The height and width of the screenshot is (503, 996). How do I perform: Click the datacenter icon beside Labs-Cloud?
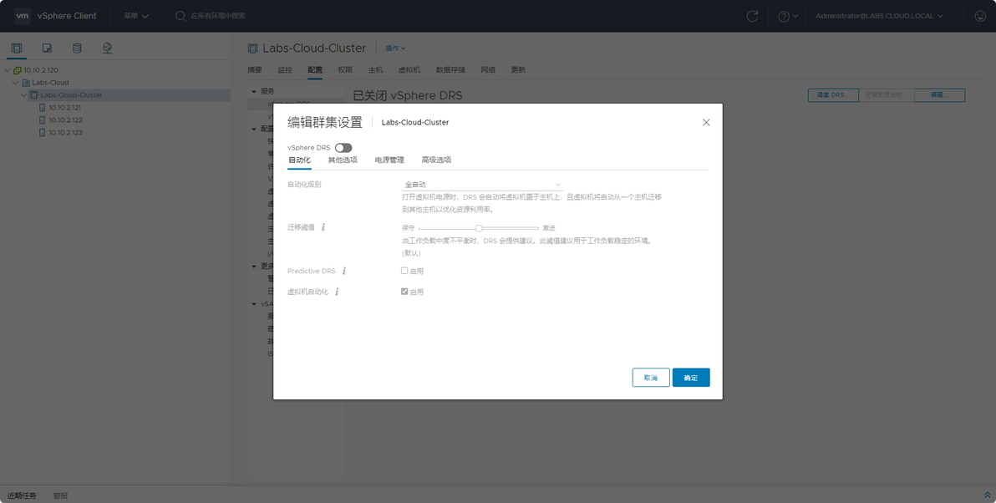coord(26,83)
